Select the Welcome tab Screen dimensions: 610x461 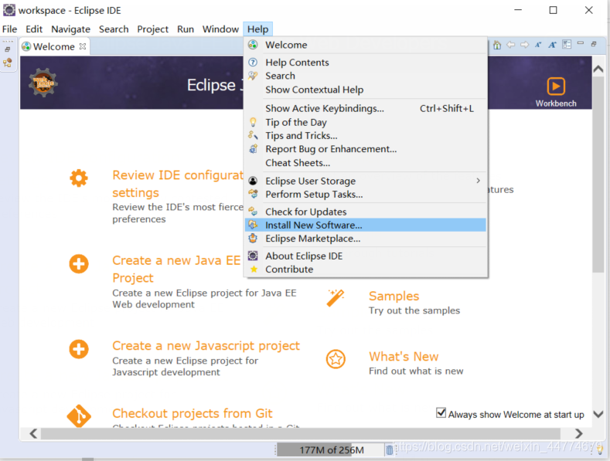(x=53, y=46)
